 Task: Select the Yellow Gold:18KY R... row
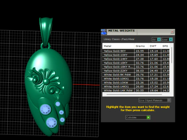coord(136,67)
